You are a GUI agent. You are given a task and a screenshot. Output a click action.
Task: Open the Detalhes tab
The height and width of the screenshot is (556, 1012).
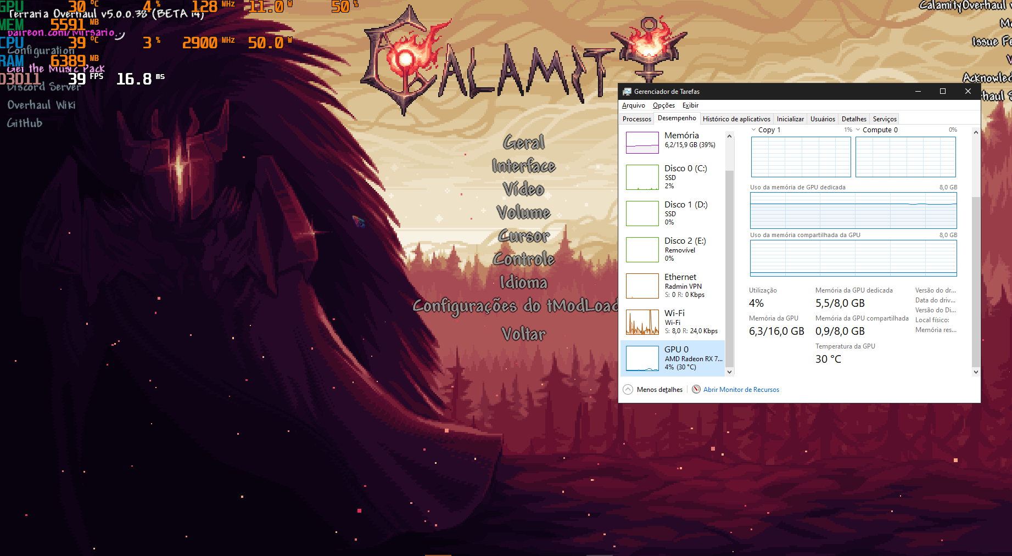(x=854, y=119)
